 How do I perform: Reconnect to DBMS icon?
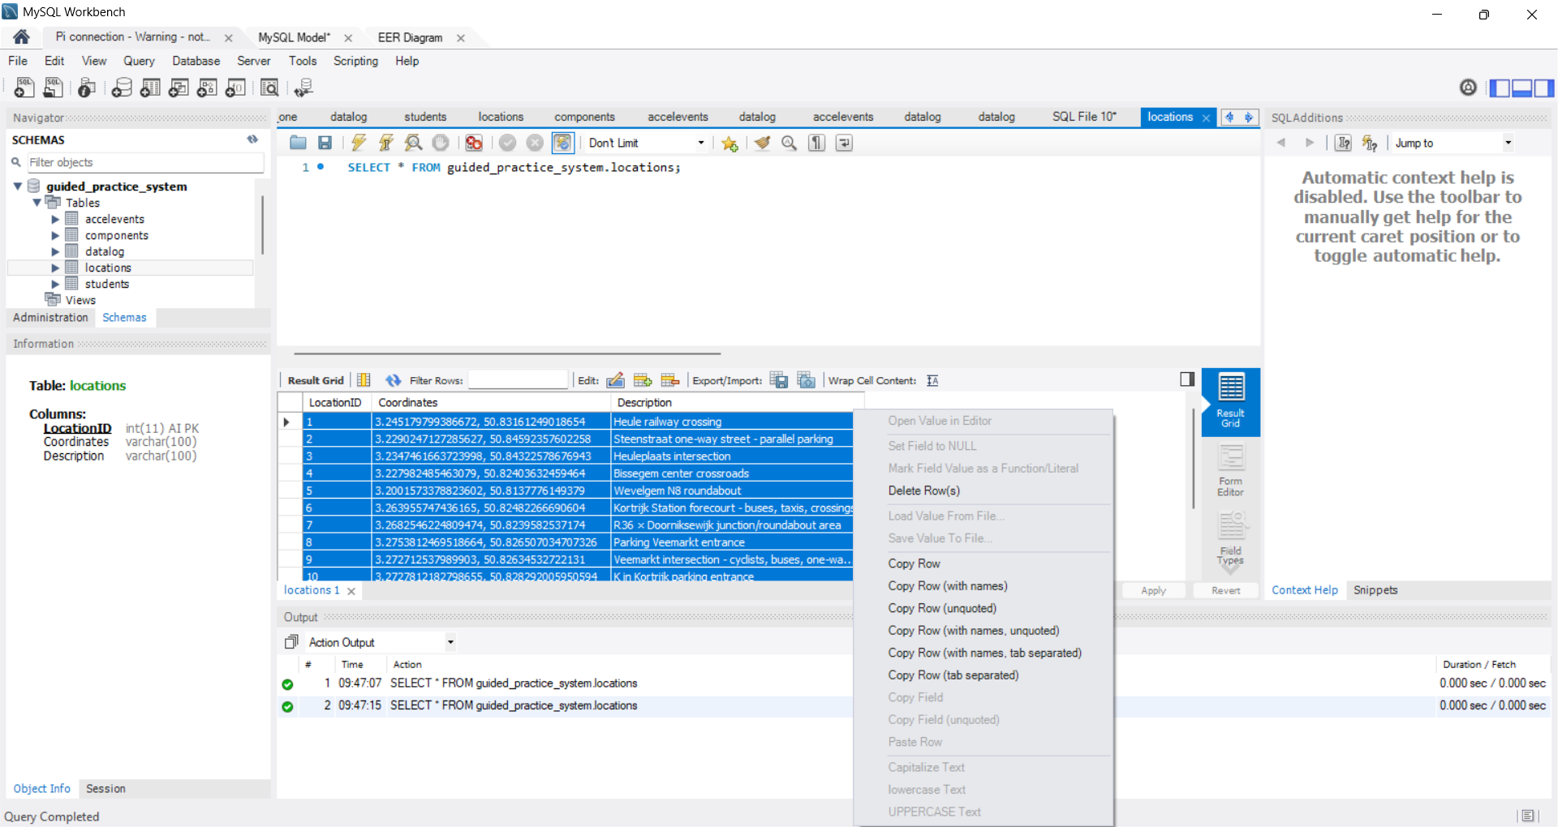pyautogui.click(x=303, y=88)
